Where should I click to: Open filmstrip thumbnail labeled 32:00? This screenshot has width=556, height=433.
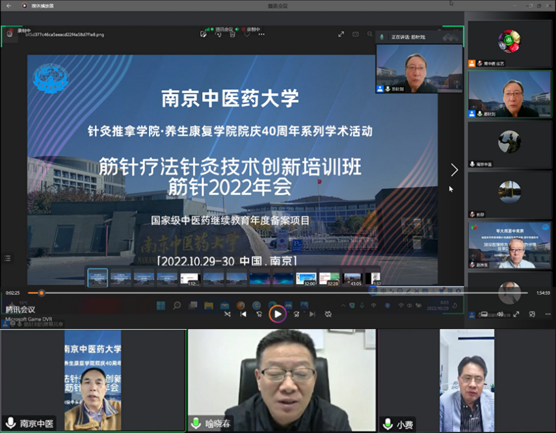306,279
